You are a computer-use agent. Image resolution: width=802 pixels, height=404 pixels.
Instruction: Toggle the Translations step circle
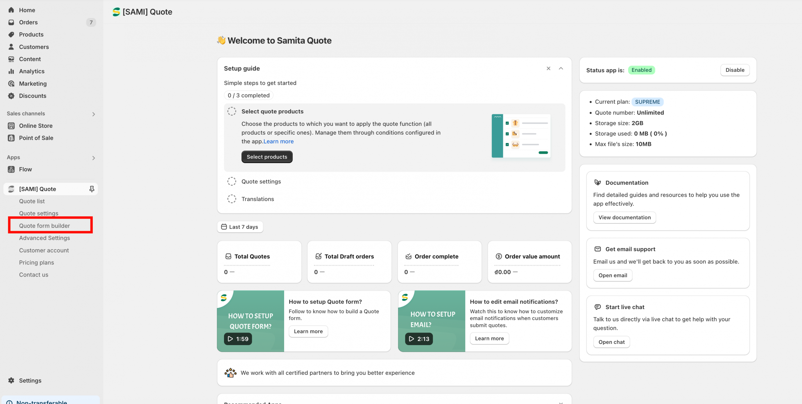pos(232,199)
